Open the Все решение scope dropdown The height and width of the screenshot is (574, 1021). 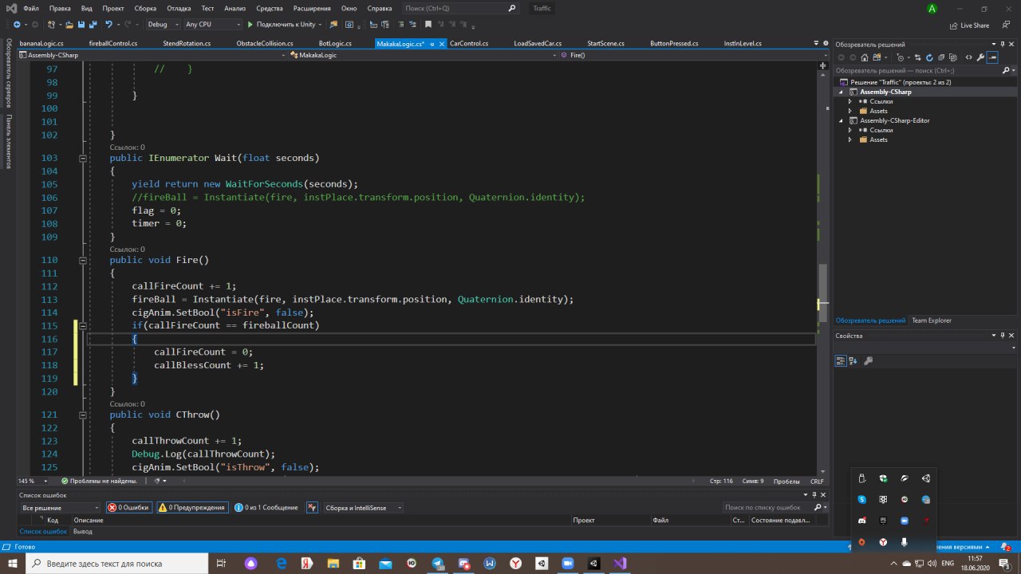(60, 507)
